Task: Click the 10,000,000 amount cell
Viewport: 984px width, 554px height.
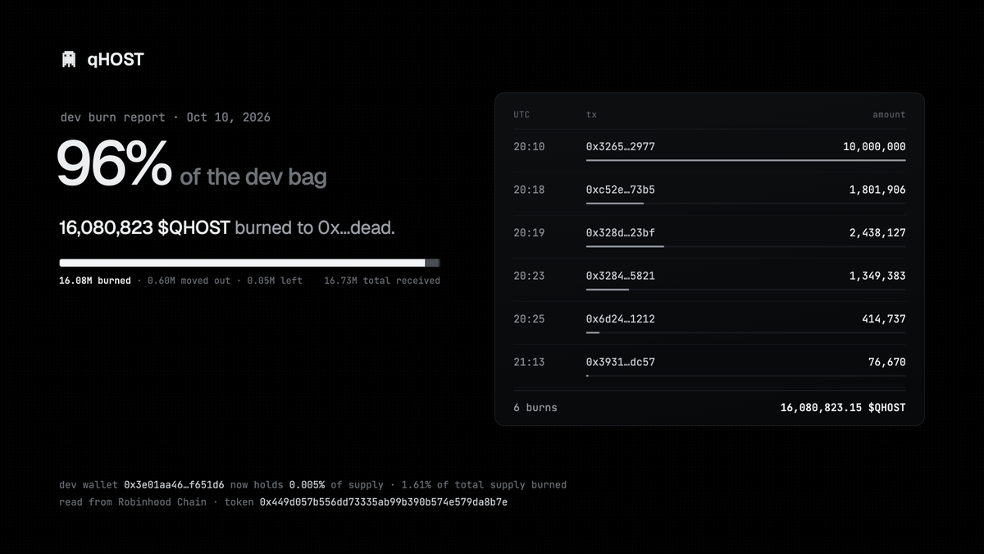Action: 874,147
